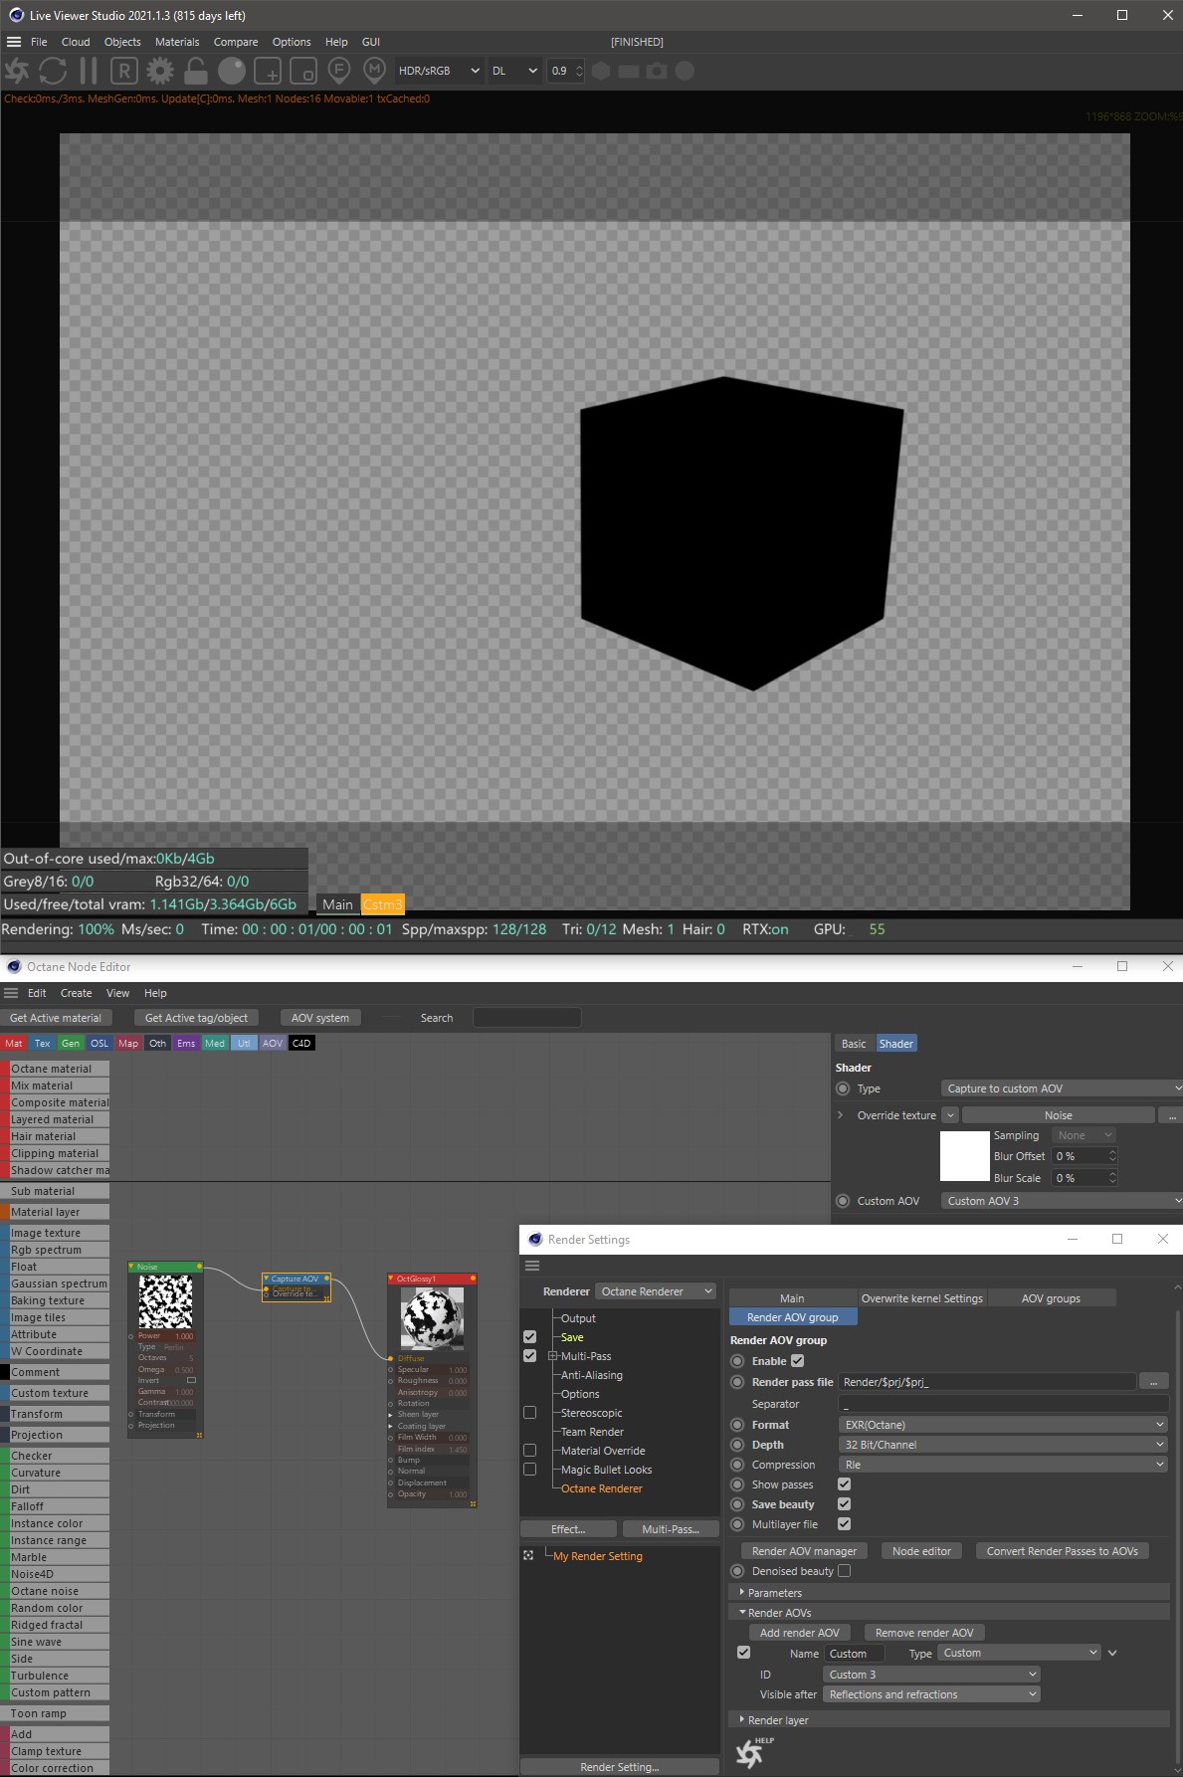Adjust the Blur Offset stepper arrows

tap(1112, 1155)
